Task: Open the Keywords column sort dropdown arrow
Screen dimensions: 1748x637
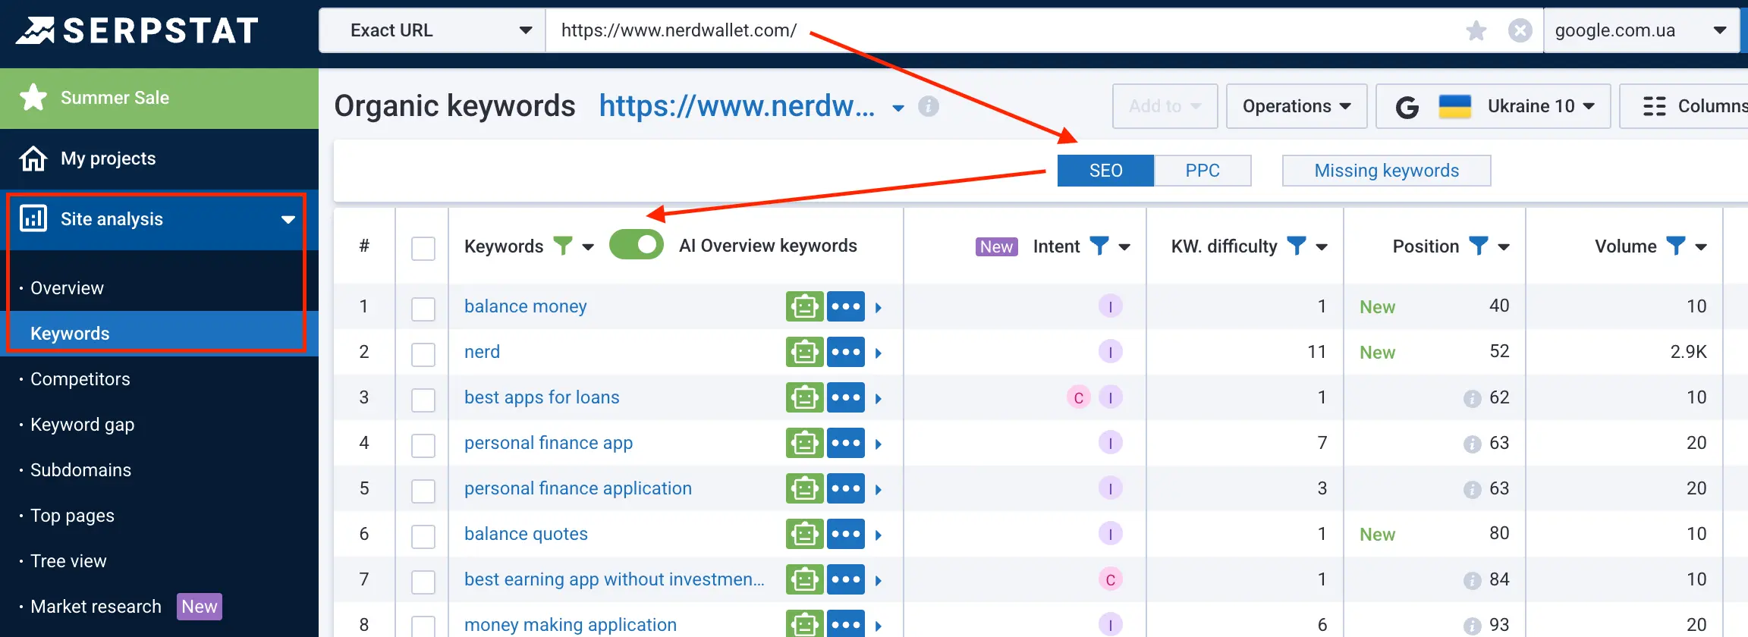Action: click(x=588, y=246)
